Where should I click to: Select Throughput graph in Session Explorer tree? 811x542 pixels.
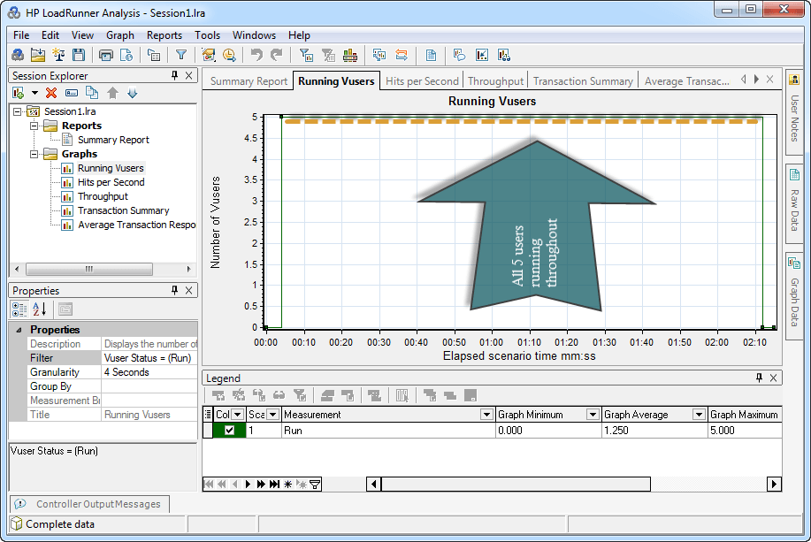[103, 196]
